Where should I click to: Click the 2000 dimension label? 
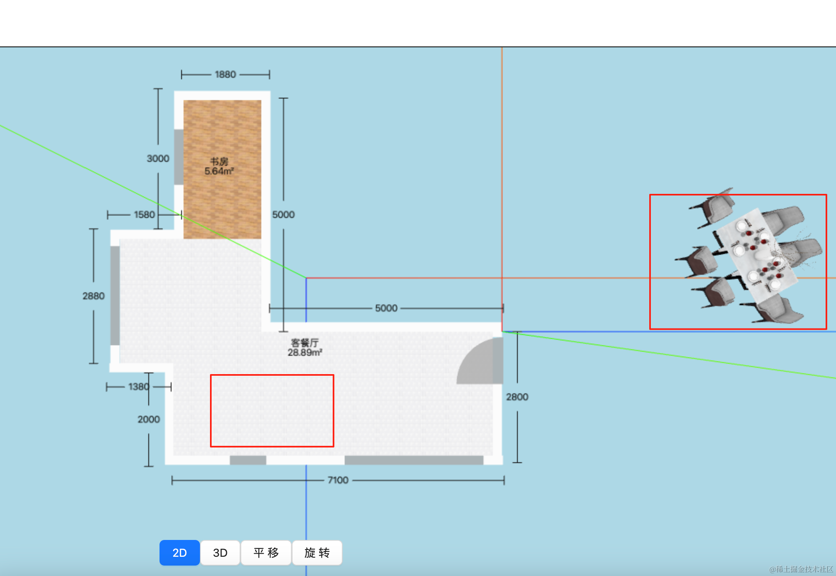(x=149, y=419)
